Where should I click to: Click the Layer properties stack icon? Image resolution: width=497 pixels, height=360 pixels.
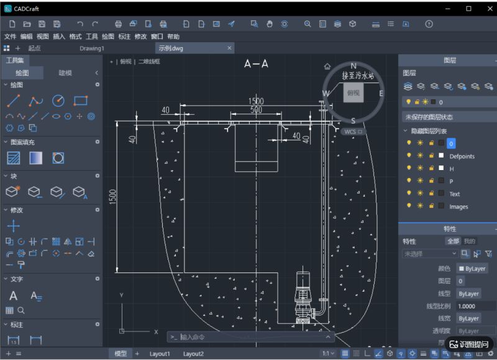[x=408, y=86]
